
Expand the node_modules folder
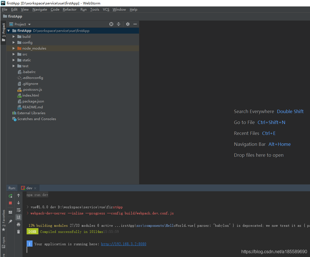pyautogui.click(x=14, y=48)
